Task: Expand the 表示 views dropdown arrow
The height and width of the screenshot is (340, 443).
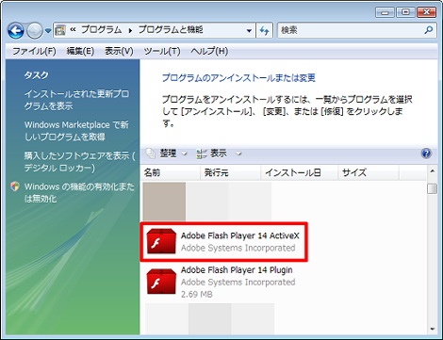Action: [238, 154]
